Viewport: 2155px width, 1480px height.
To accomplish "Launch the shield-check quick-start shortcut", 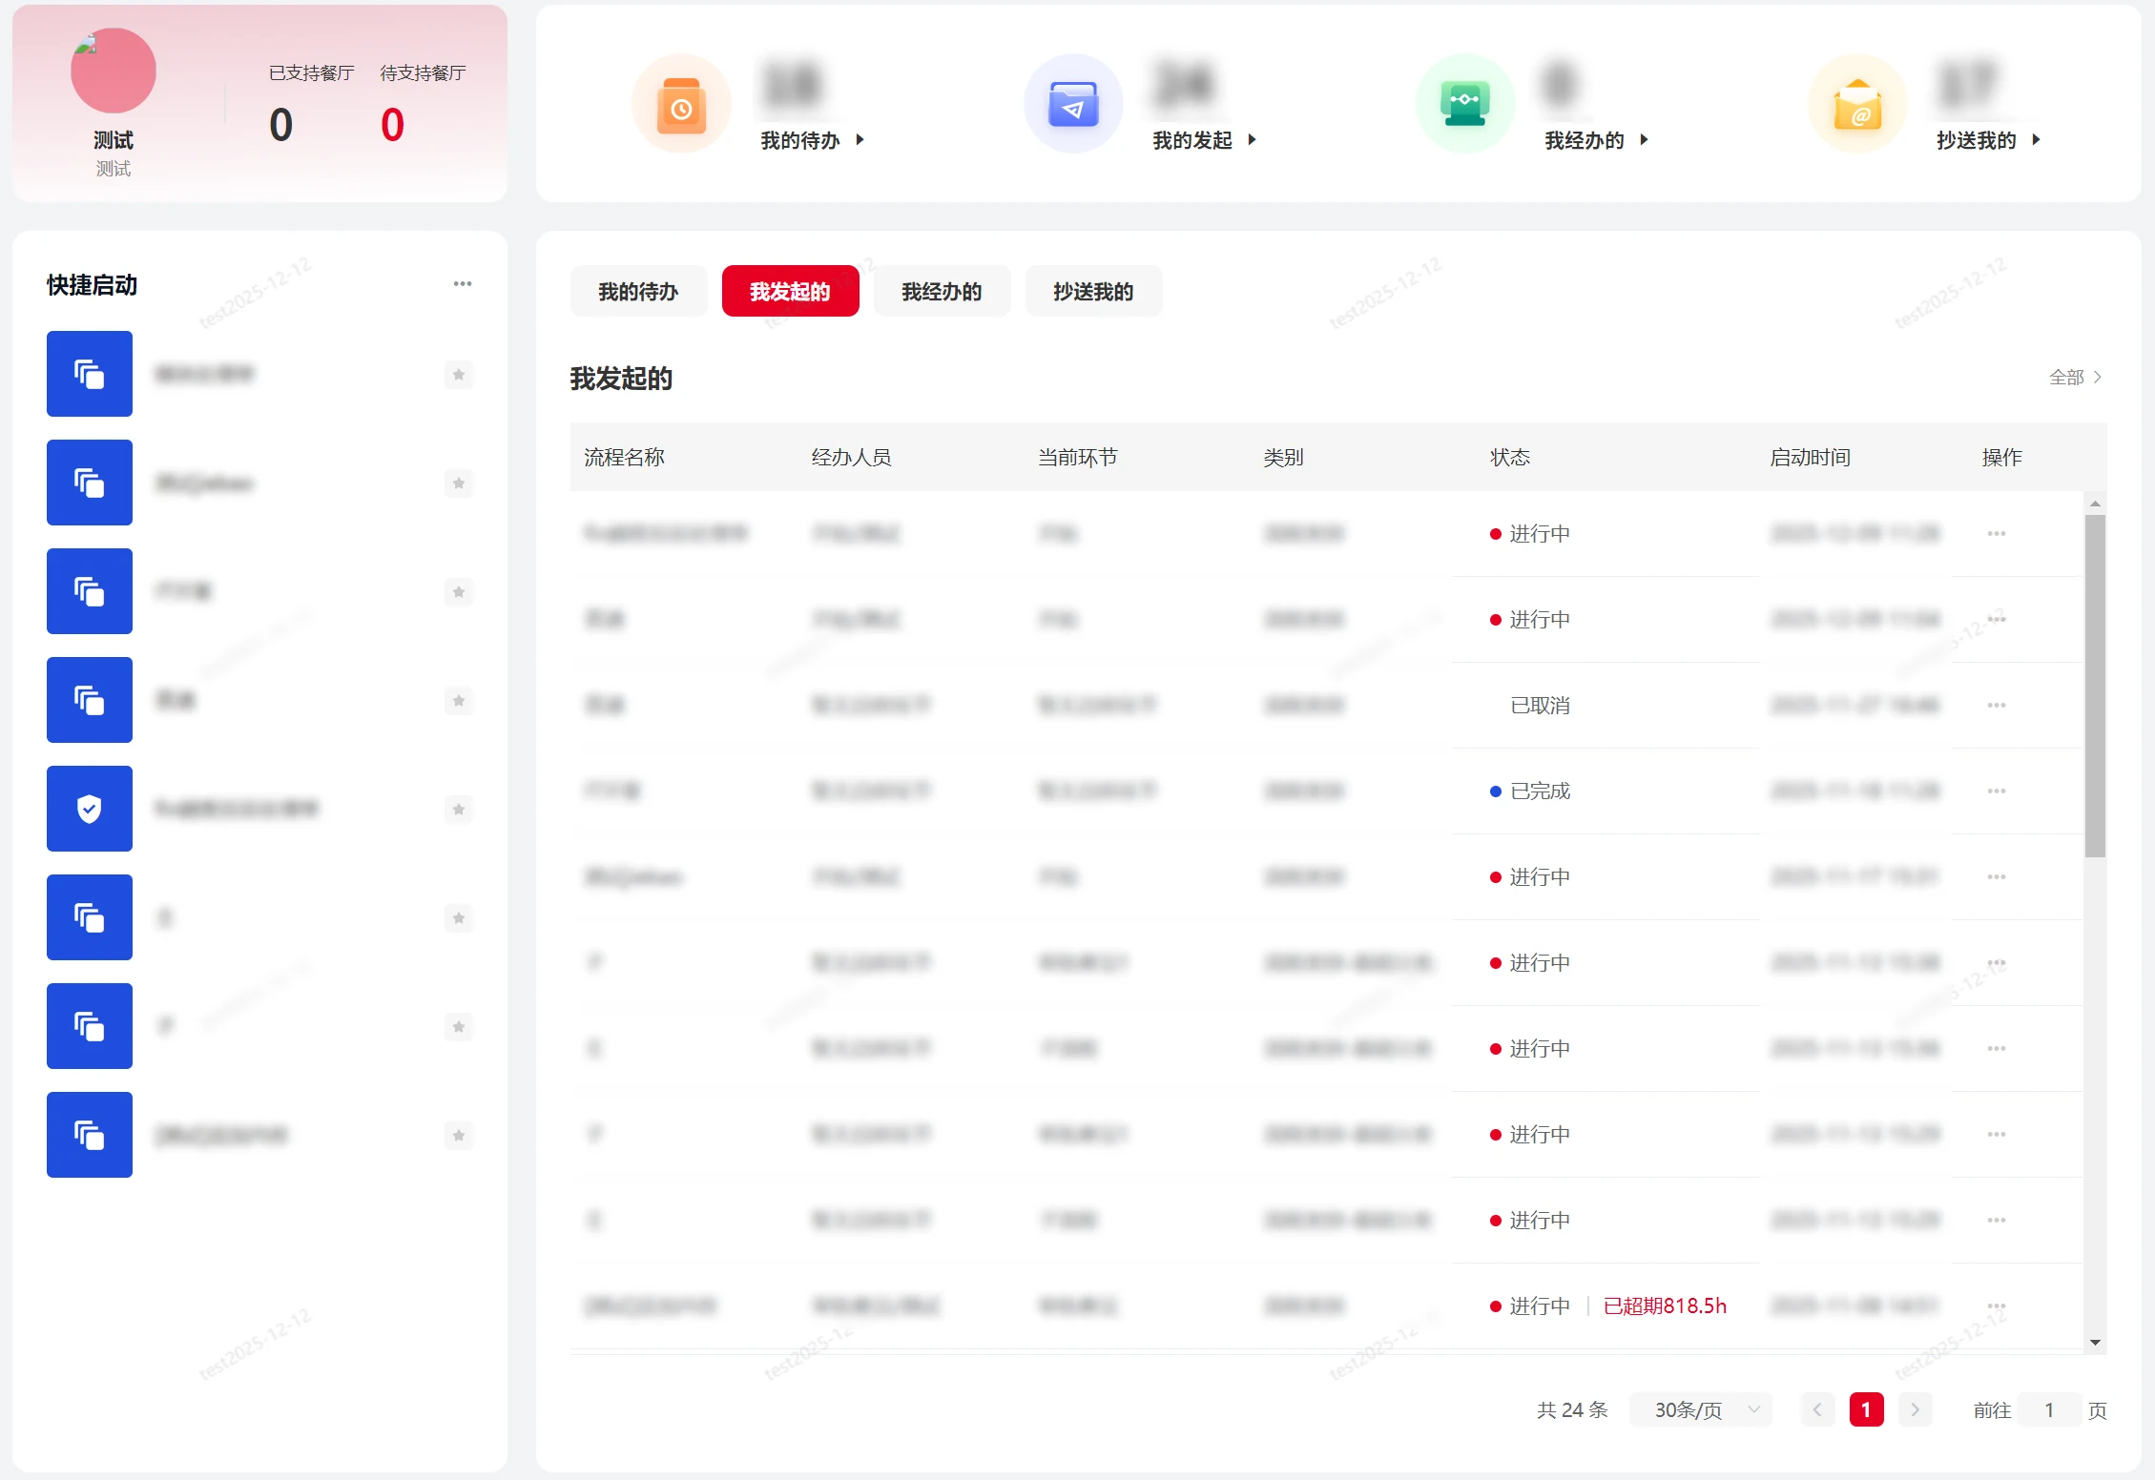I will [x=90, y=809].
